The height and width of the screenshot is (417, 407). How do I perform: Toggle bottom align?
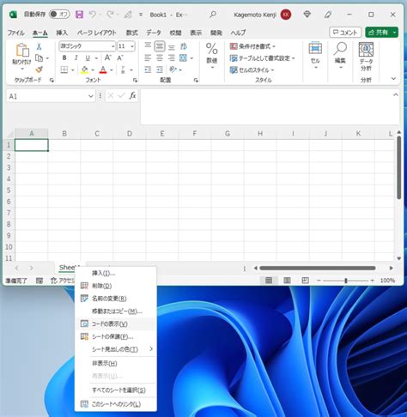pos(172,46)
